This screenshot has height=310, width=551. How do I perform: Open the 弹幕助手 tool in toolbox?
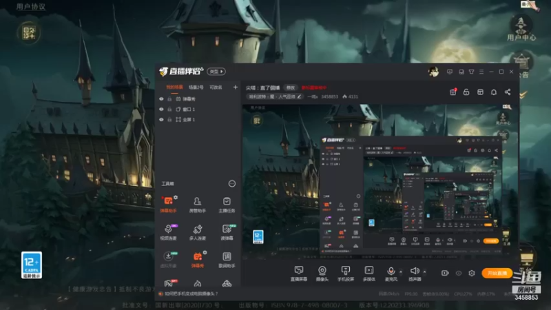coord(168,204)
